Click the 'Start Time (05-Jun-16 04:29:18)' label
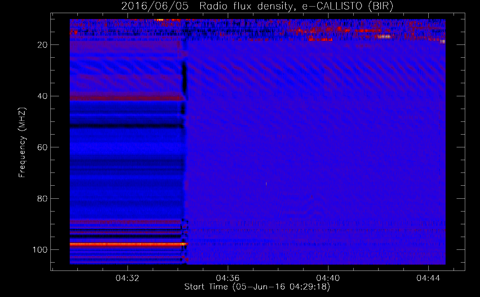The image size is (480, 297). 257,287
